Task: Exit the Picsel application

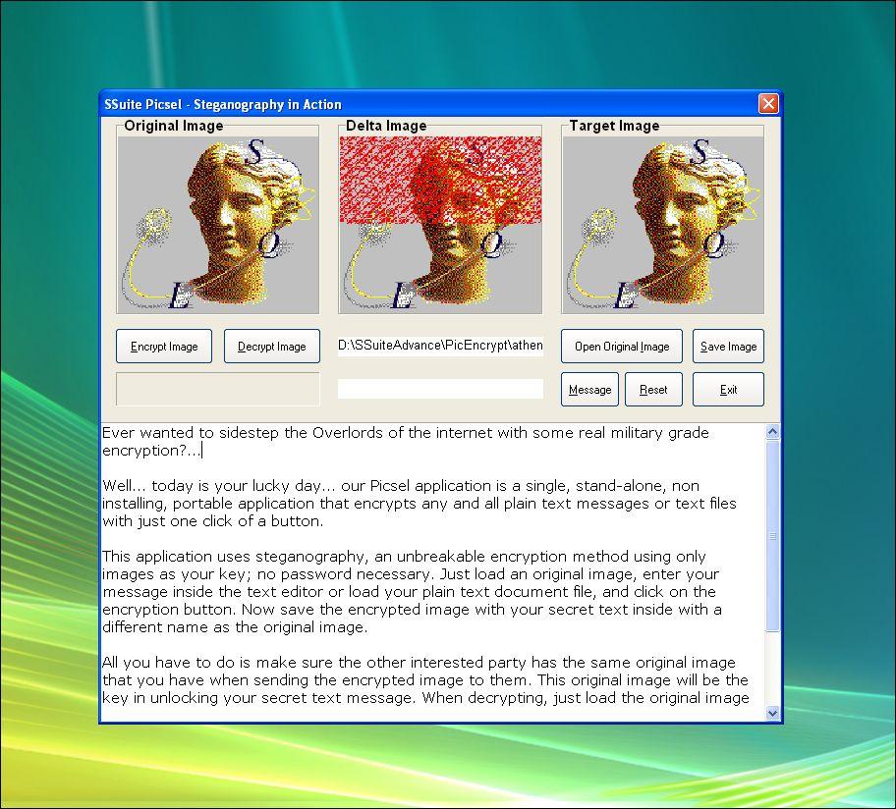Action: pyautogui.click(x=728, y=389)
